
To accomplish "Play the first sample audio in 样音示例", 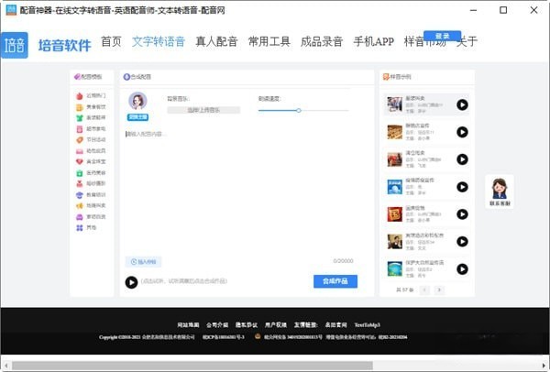I will click(461, 105).
